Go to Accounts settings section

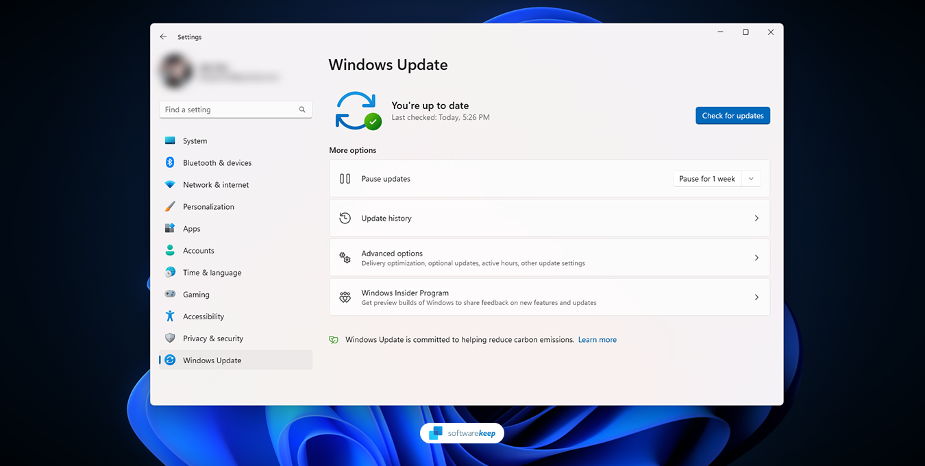pyautogui.click(x=199, y=251)
